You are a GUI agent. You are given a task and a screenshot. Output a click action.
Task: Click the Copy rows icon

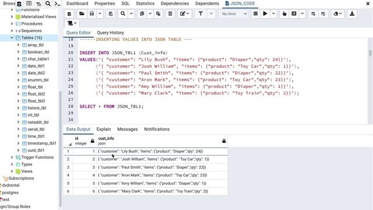point(142,14)
